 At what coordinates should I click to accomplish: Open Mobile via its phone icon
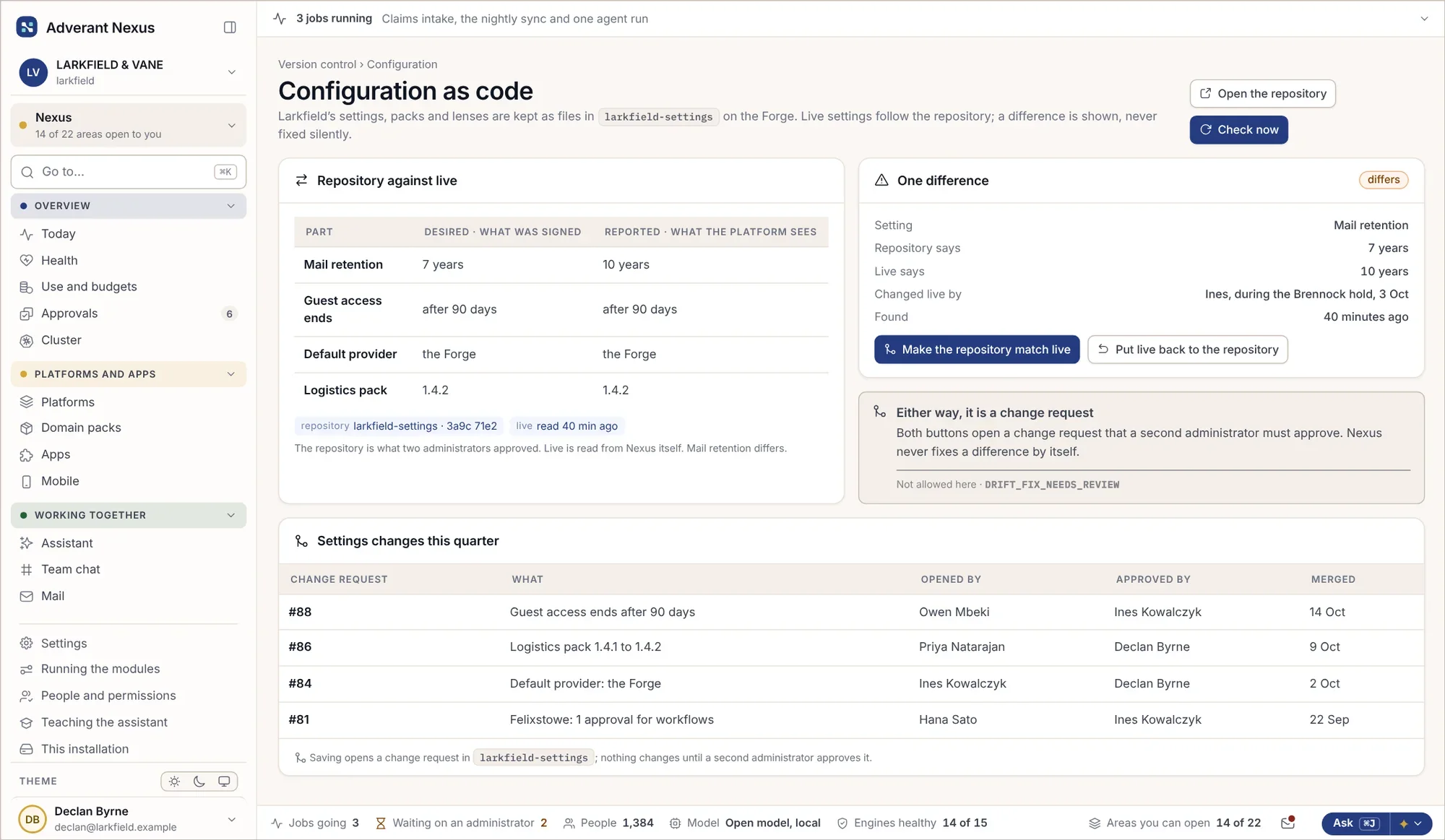pyautogui.click(x=27, y=482)
